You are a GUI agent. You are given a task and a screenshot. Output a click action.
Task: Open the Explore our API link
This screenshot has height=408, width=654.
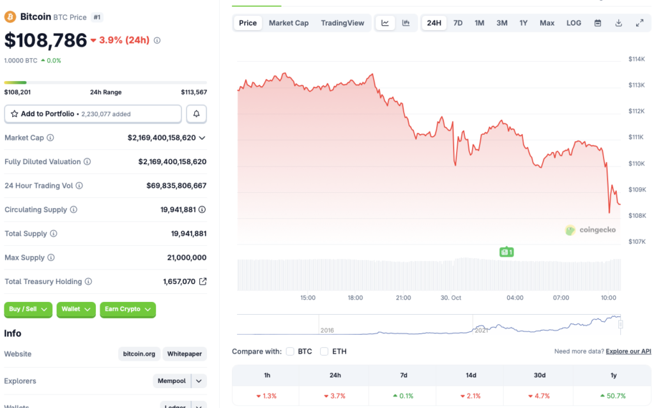tap(628, 351)
